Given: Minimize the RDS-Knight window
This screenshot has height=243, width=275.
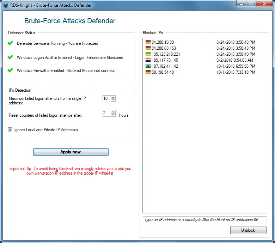Looking at the screenshot, I should pyautogui.click(x=242, y=4).
